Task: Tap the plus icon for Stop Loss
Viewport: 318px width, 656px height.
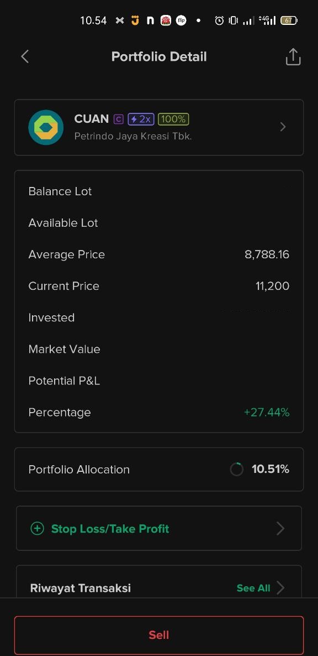Action: 37,528
